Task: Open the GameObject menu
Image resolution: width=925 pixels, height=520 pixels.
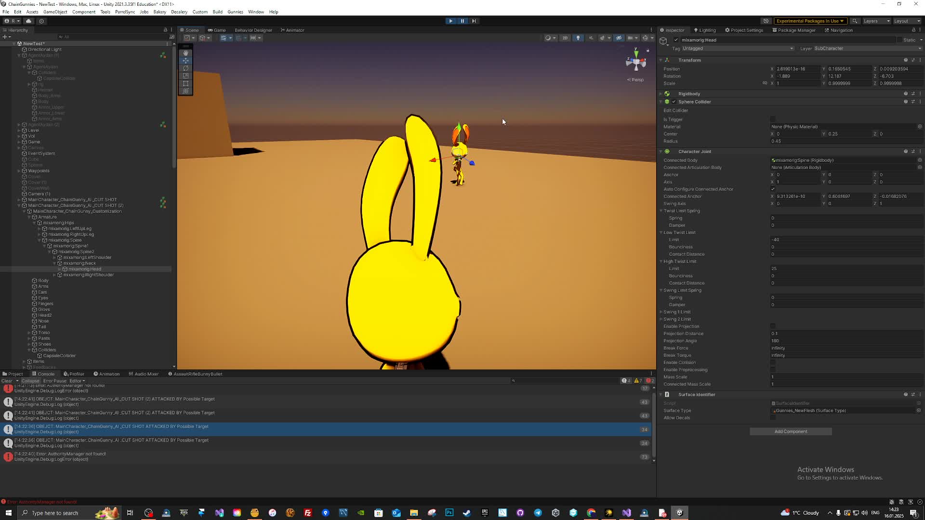Action: click(x=55, y=12)
